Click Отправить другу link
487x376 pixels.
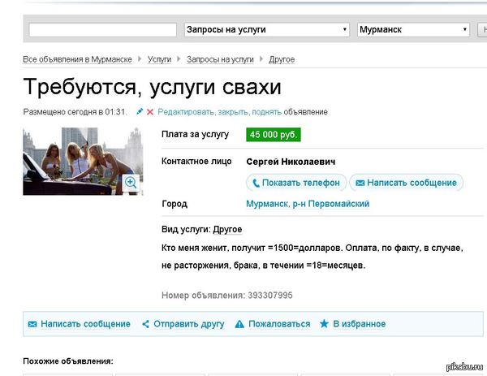coord(189,324)
